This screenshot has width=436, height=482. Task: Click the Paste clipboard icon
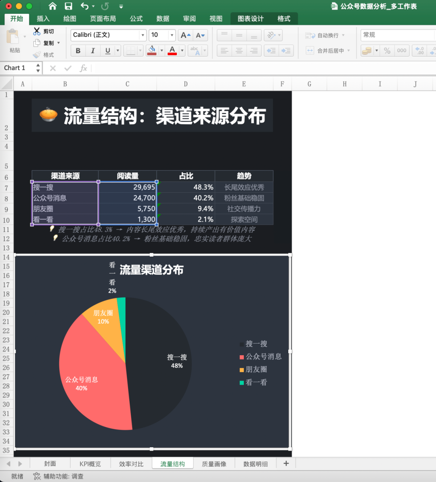[x=13, y=37]
